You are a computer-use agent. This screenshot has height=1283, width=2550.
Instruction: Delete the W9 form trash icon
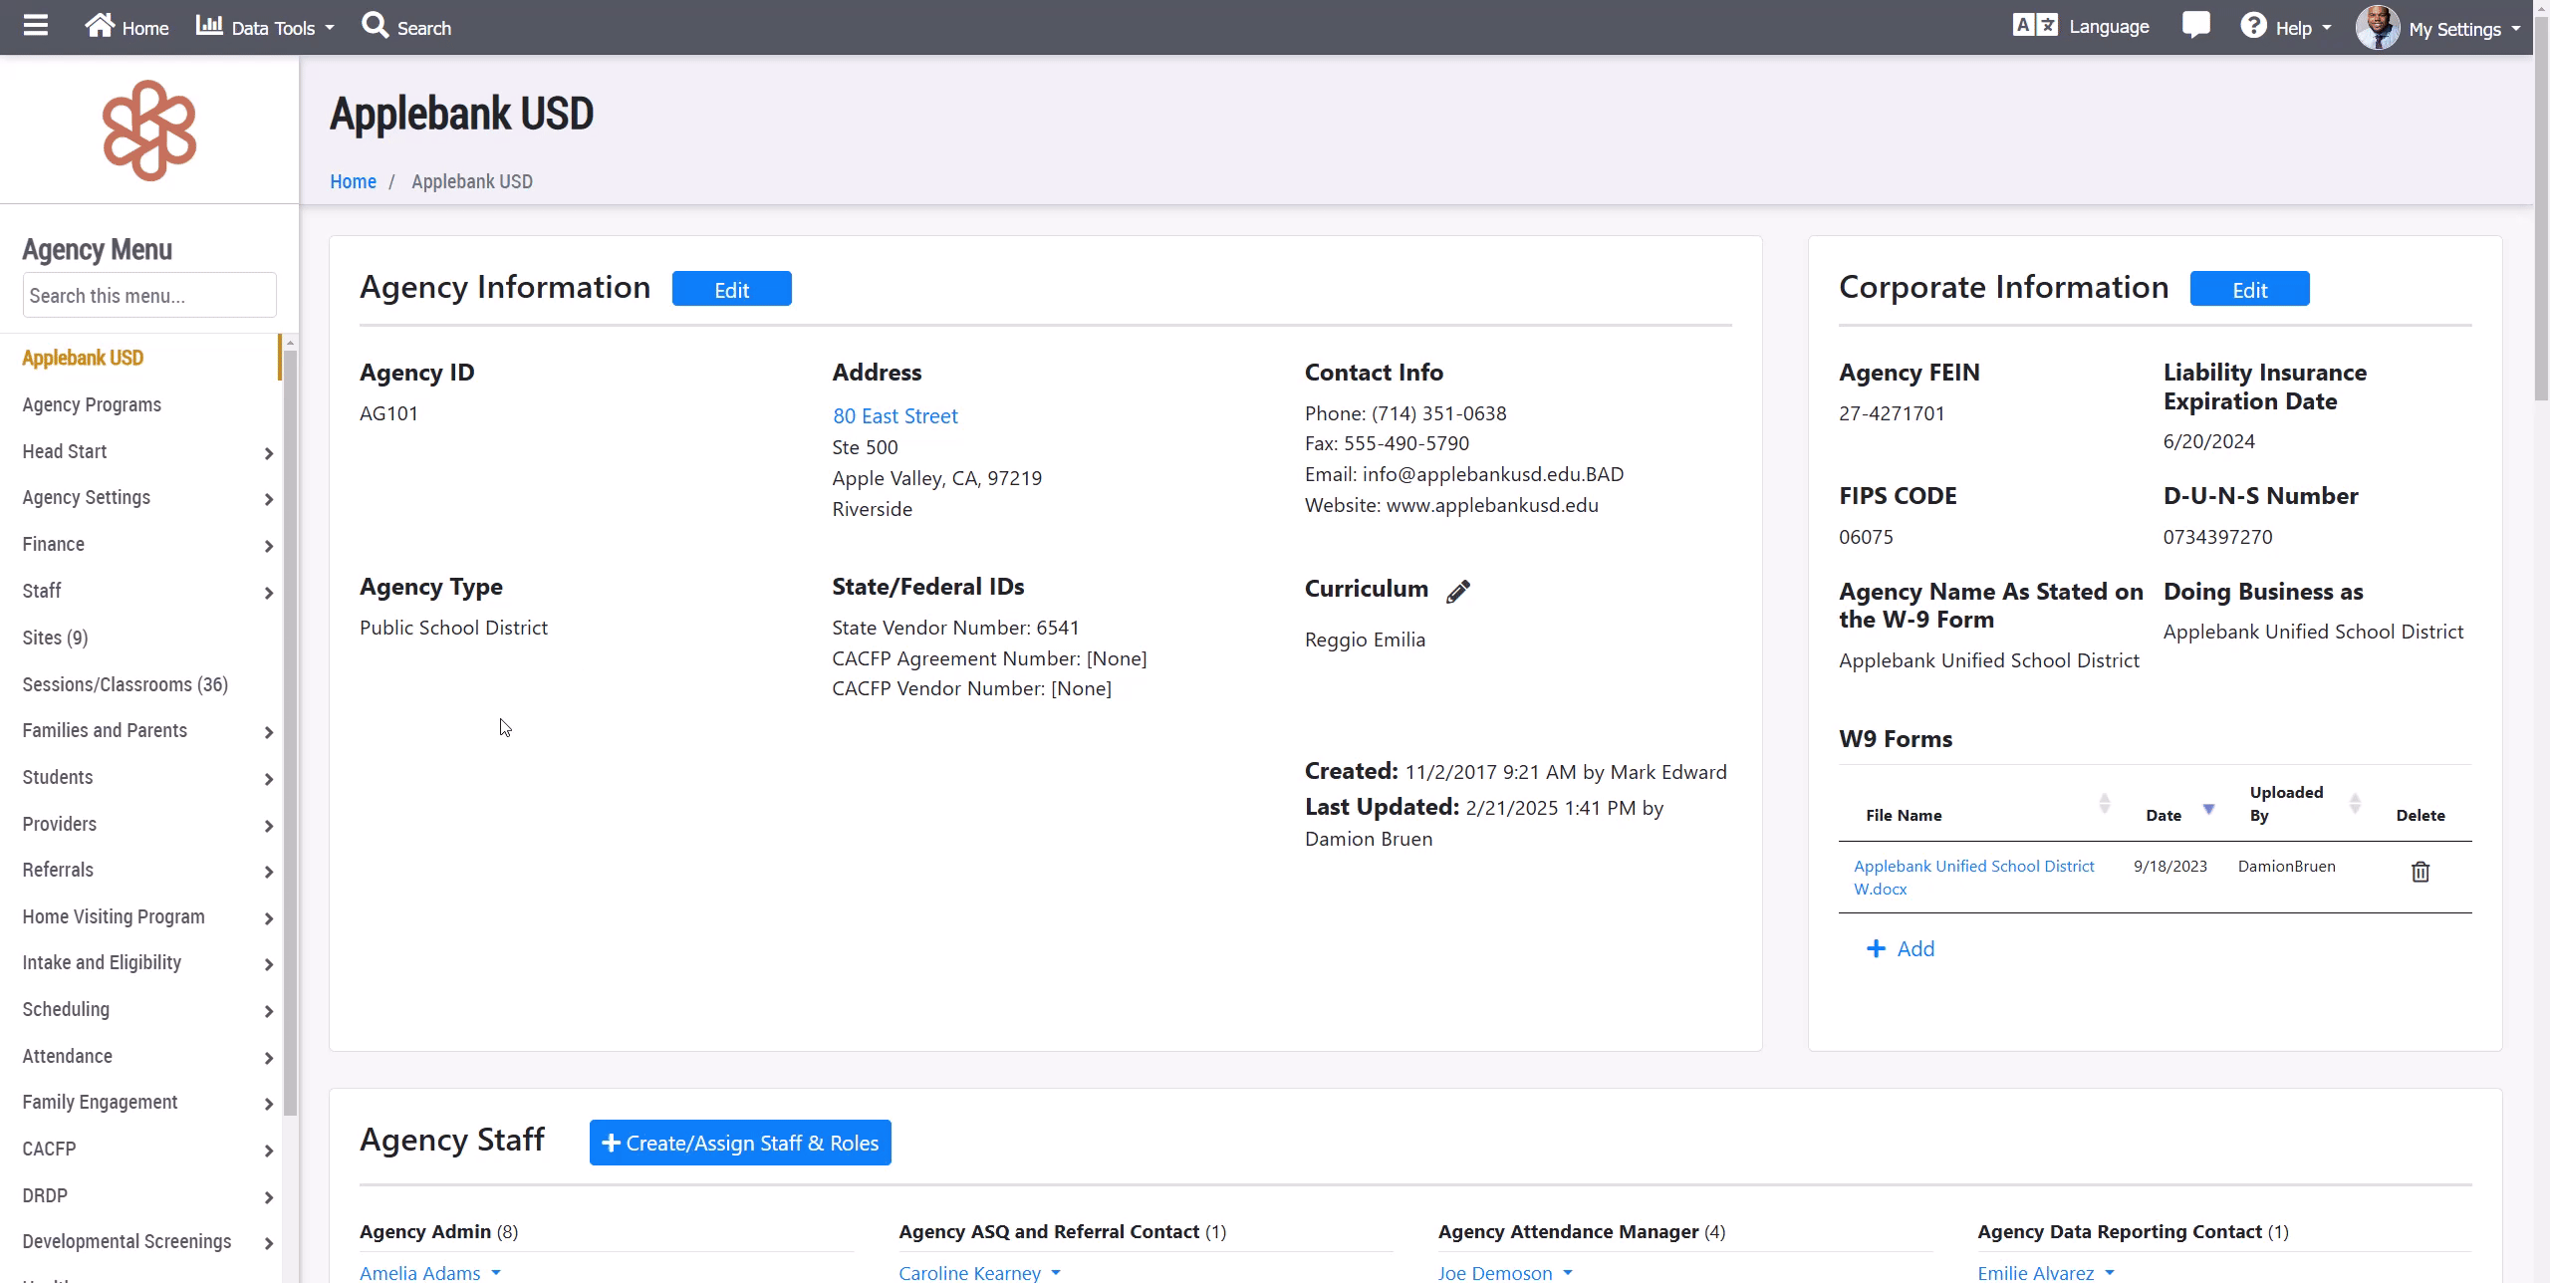[2420, 873]
